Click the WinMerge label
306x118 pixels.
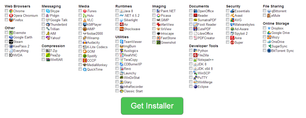click(x=205, y=82)
